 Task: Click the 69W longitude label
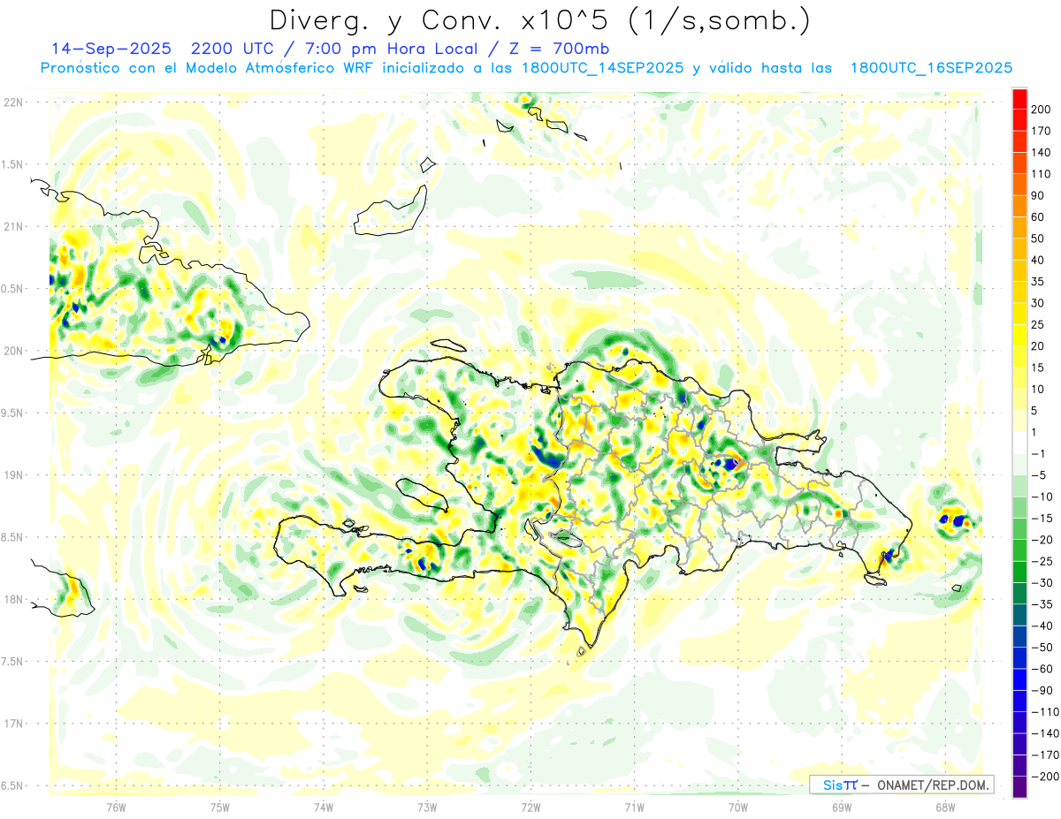(x=842, y=807)
